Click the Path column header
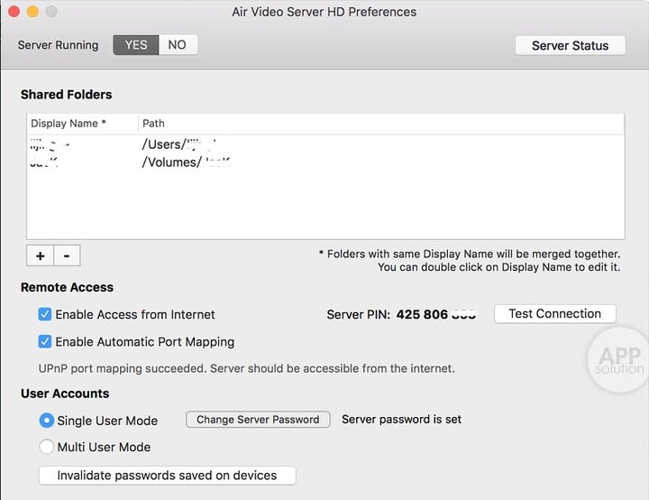The width and height of the screenshot is (649, 500). pyautogui.click(x=380, y=124)
